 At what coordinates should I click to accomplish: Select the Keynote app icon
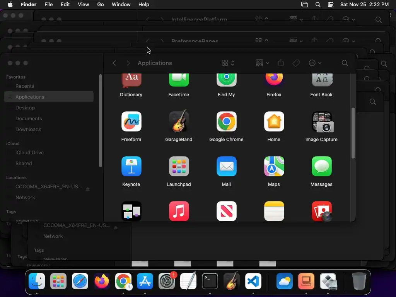click(x=131, y=166)
